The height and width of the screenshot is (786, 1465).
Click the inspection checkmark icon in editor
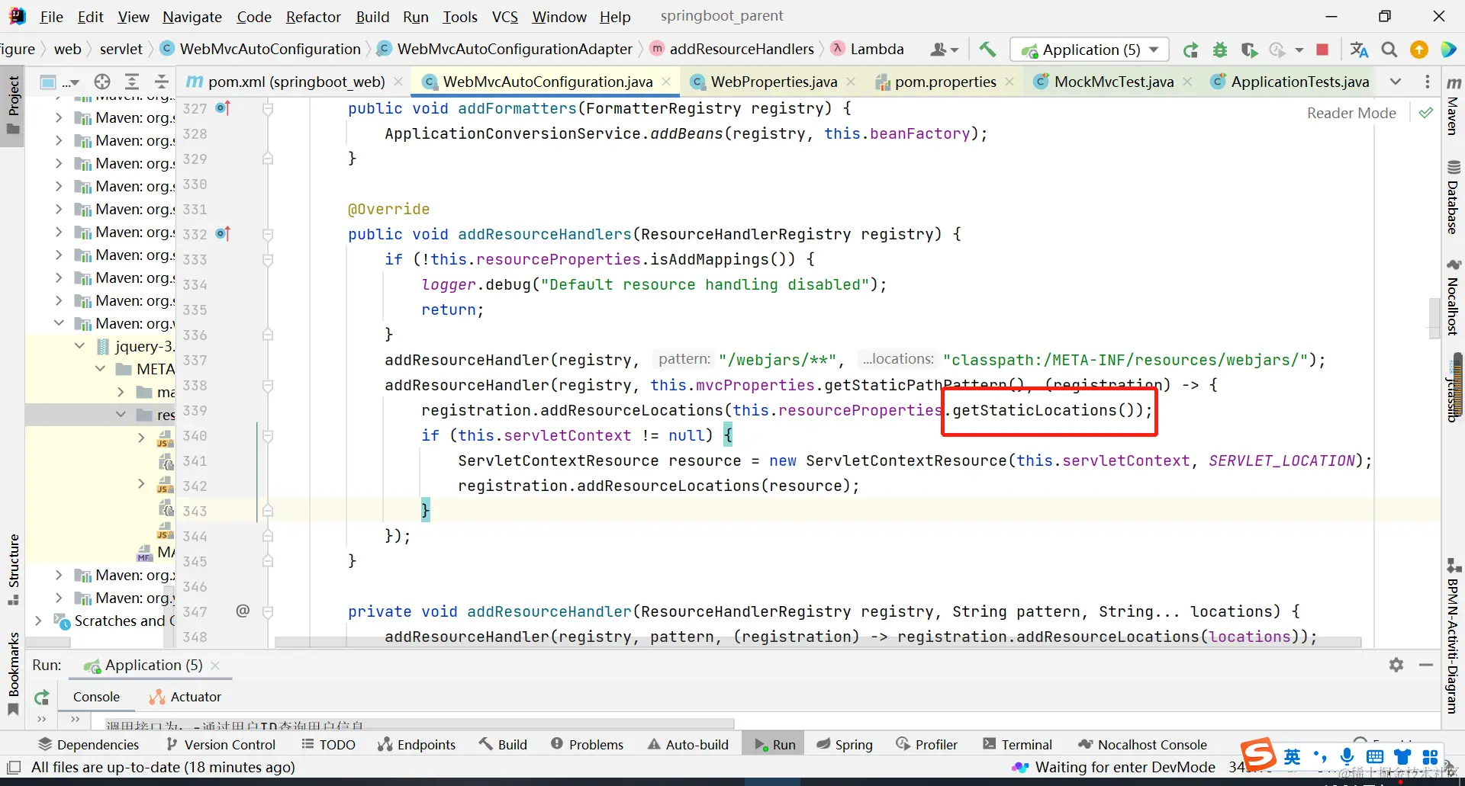click(x=1425, y=113)
